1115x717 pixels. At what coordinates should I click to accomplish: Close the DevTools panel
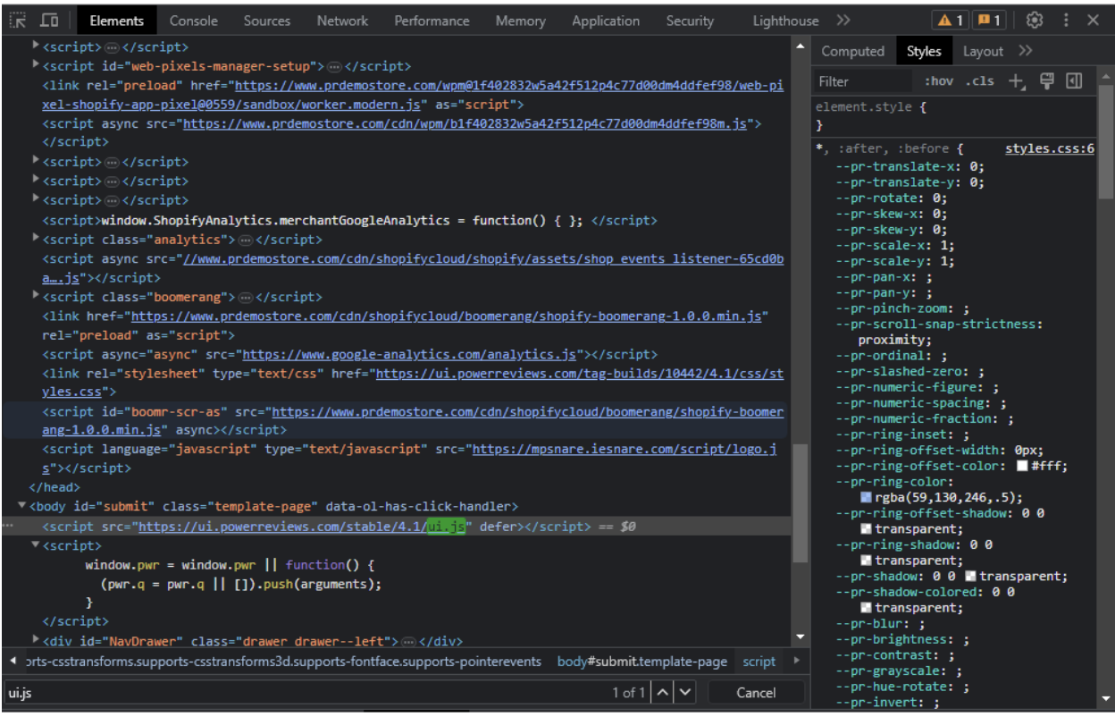tap(1093, 20)
